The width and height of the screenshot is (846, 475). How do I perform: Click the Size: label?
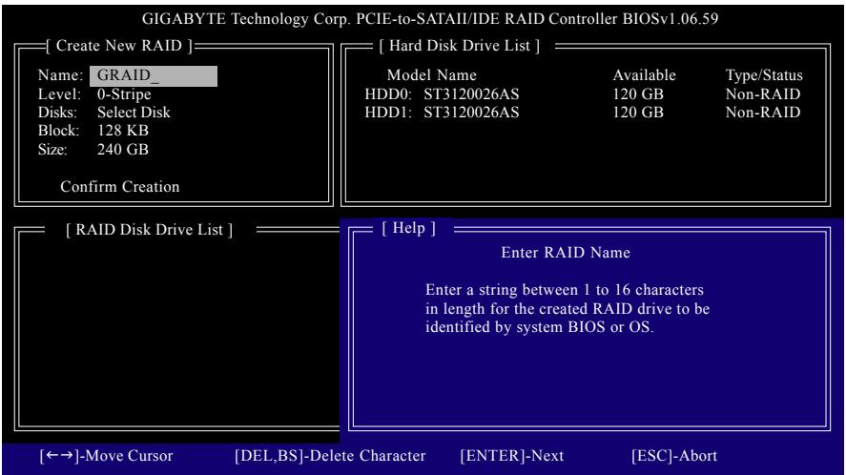coord(52,150)
